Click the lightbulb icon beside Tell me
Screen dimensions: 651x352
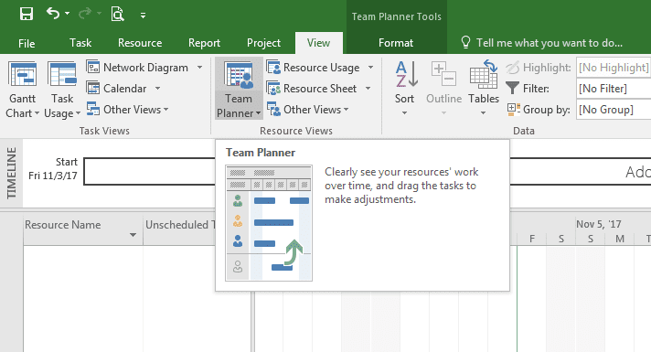pos(465,42)
